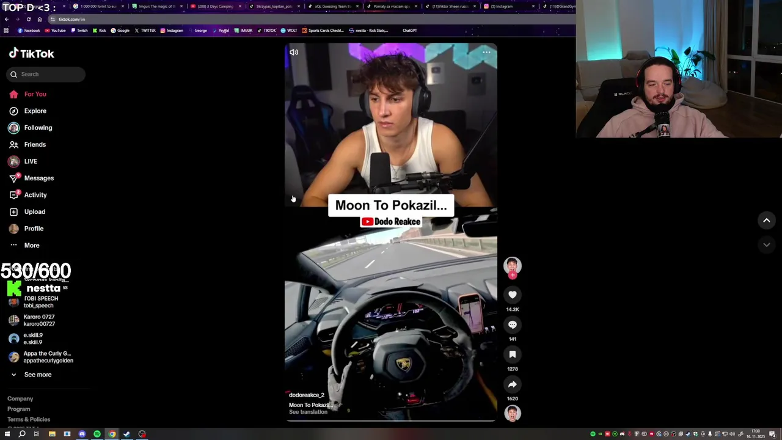Open the Following feed
The image size is (782, 440).
pos(38,128)
